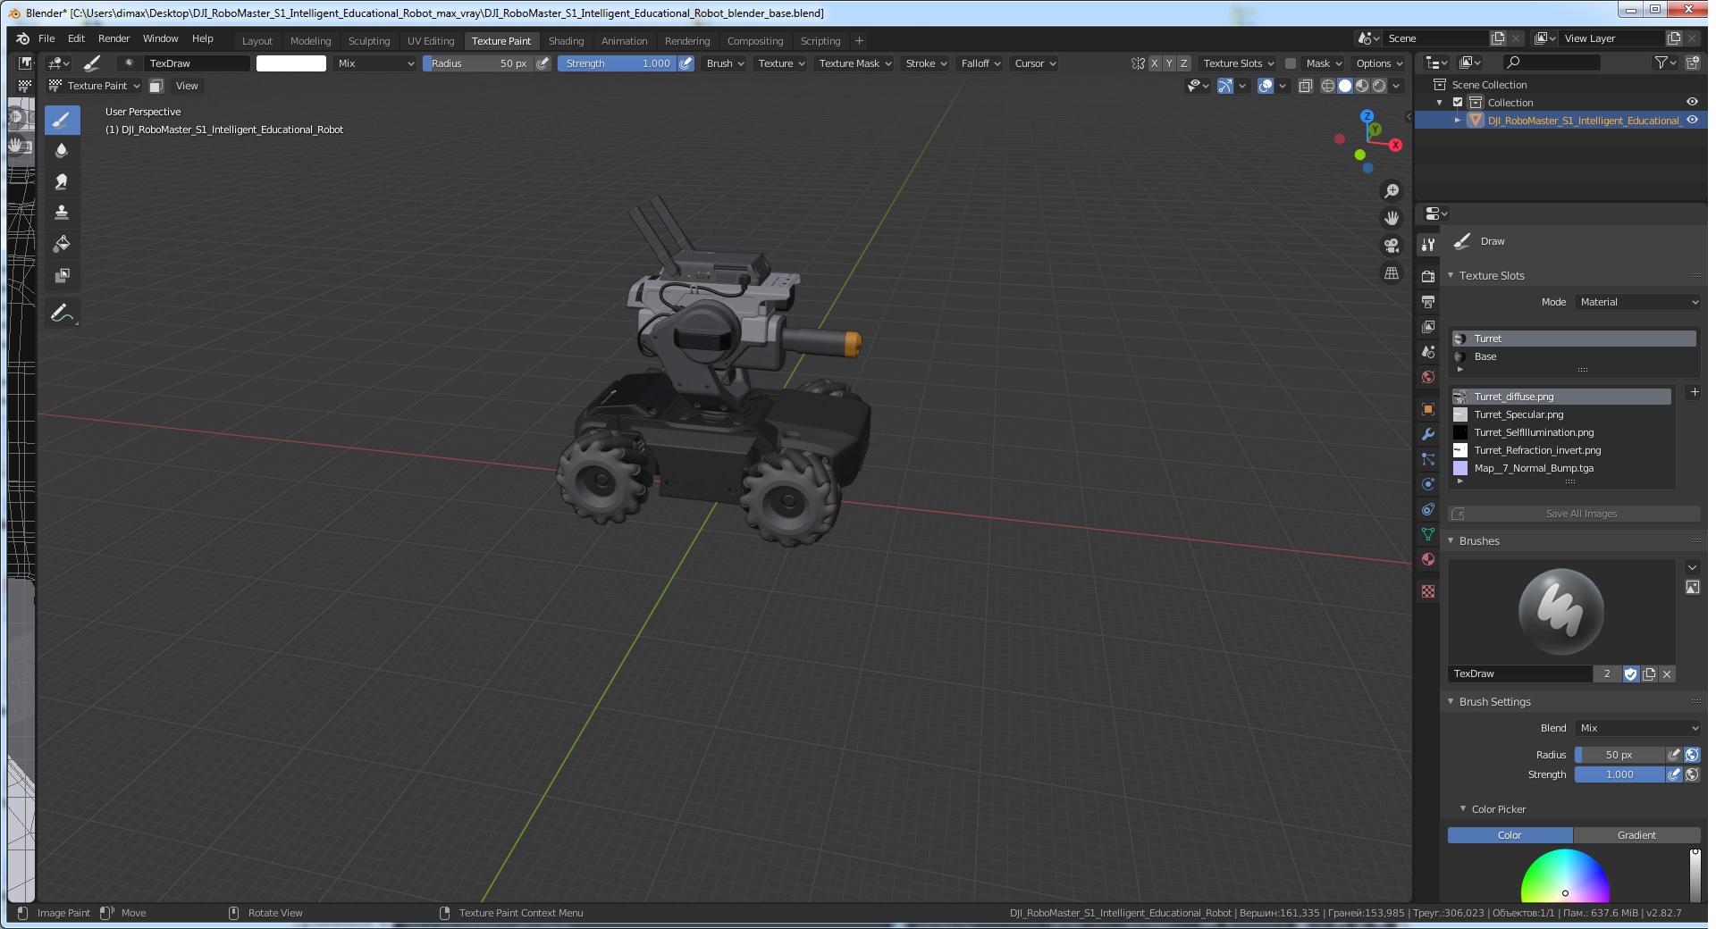
Task: Switch orthographic/perspective grid icon
Action: click(x=1392, y=273)
